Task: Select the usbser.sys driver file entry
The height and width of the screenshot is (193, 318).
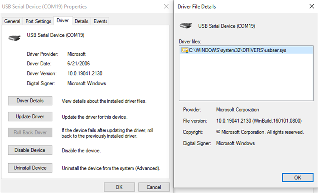Action: [246, 50]
